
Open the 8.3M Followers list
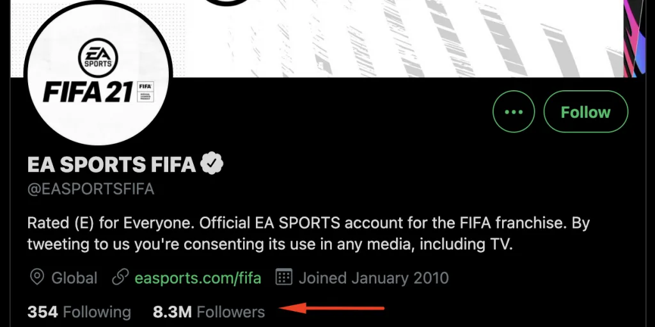coord(209,312)
